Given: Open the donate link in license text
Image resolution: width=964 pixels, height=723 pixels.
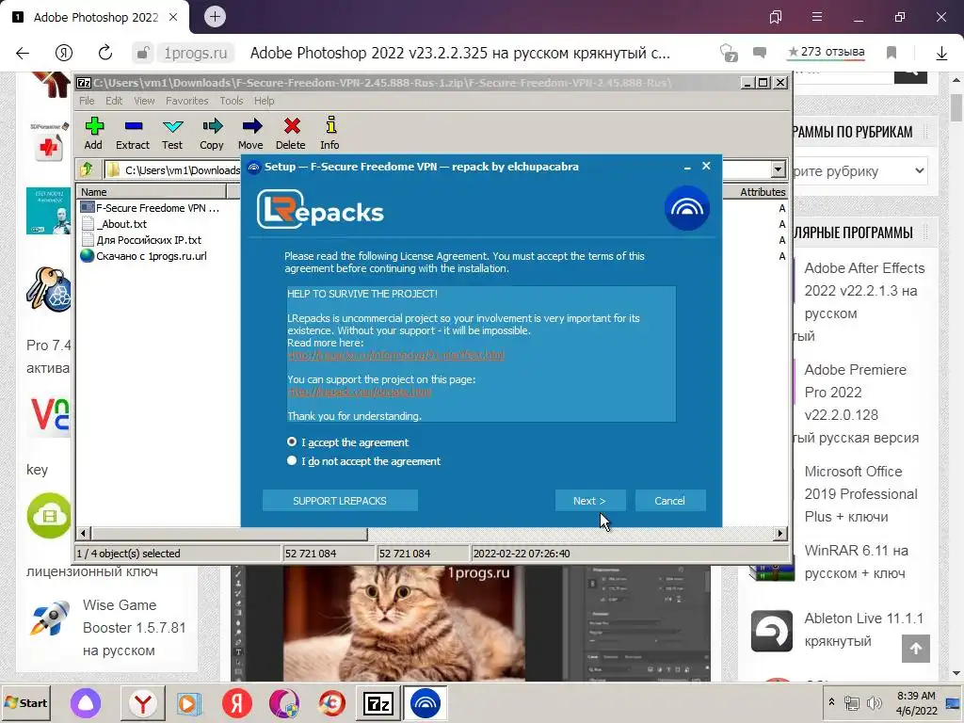Looking at the screenshot, I should click(x=359, y=392).
